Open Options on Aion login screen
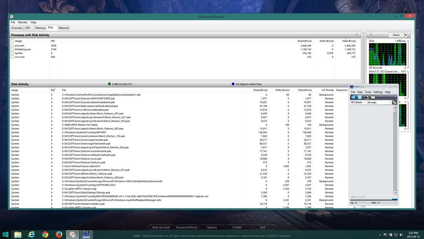The image size is (424, 239). 212,228
